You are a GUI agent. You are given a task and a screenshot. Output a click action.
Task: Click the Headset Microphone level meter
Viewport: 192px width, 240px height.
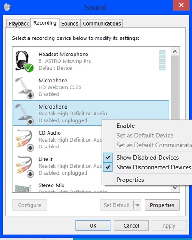point(162,60)
